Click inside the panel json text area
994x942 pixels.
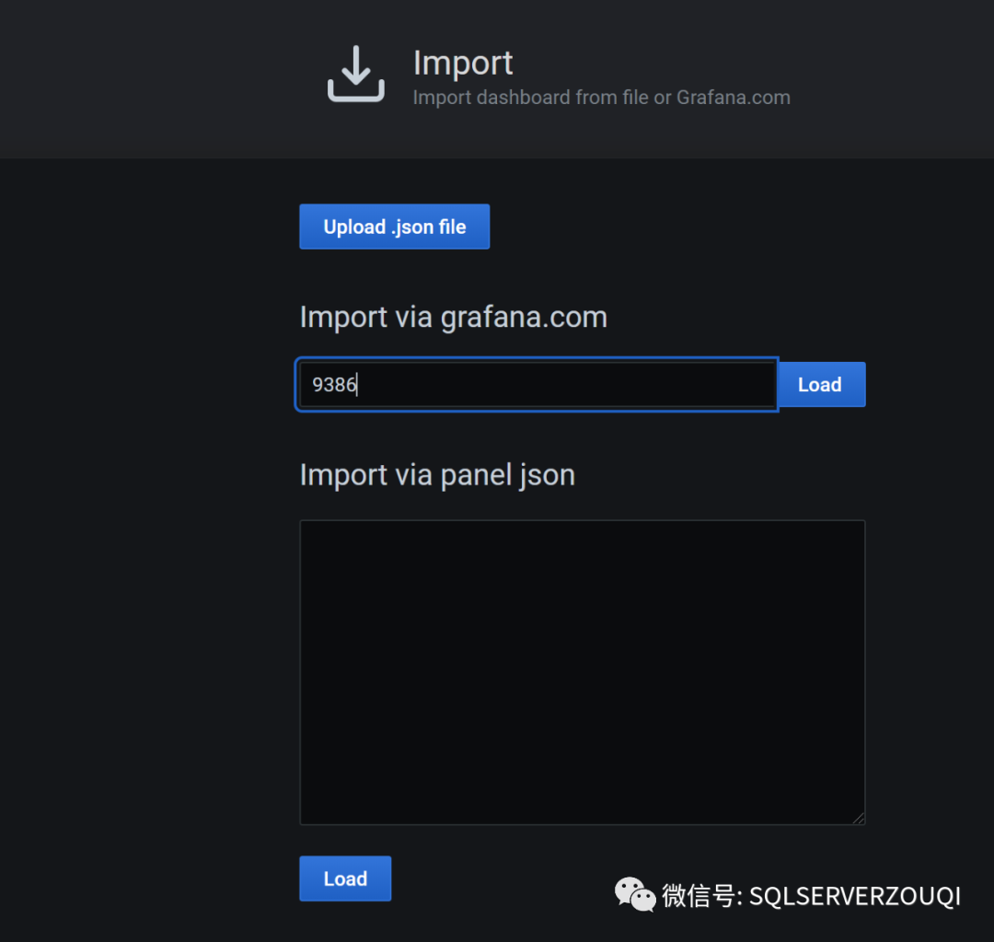tap(582, 672)
